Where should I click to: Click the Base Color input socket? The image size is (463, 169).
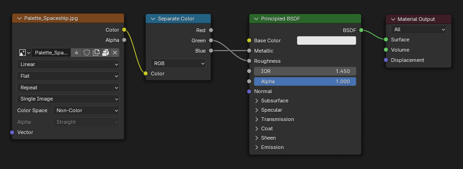[249, 41]
